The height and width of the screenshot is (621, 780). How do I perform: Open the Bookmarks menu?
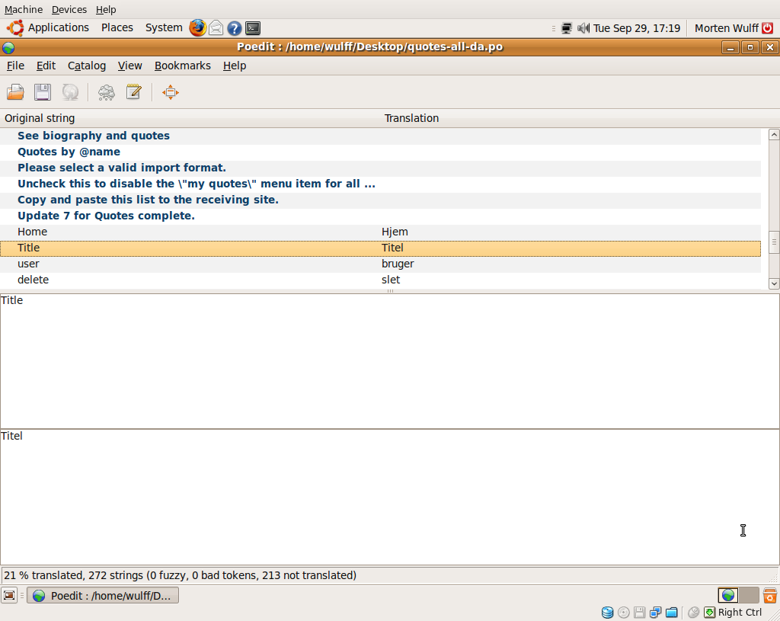point(183,66)
